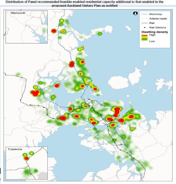Click the Rail Stations legend text label
The height and width of the screenshot is (184, 176).
tap(158, 27)
